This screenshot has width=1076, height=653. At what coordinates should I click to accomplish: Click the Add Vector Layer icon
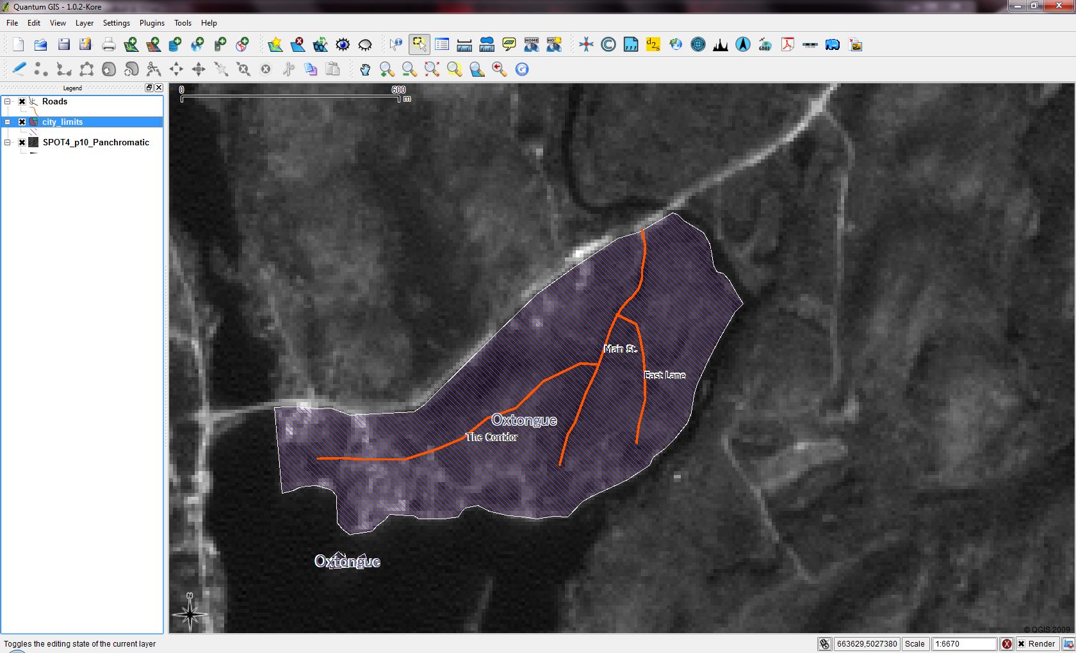pos(131,45)
